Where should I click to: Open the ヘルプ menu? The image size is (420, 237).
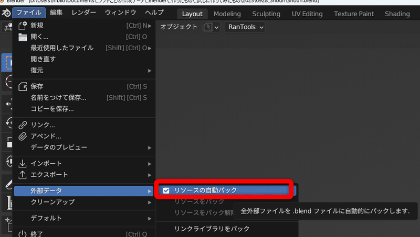pos(154,13)
